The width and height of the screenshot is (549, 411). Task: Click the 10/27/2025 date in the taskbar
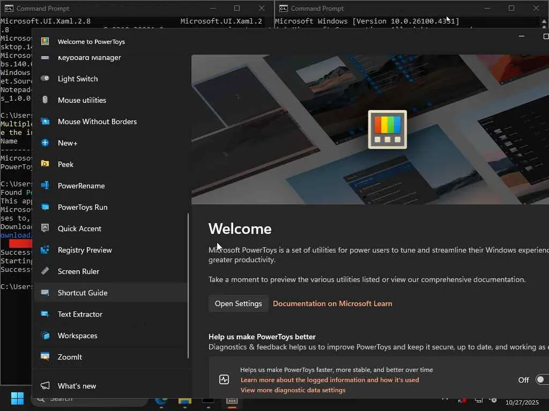(522, 402)
